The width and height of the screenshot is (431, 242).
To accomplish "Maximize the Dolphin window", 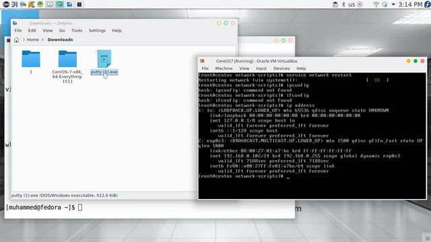I will point(226,24).
